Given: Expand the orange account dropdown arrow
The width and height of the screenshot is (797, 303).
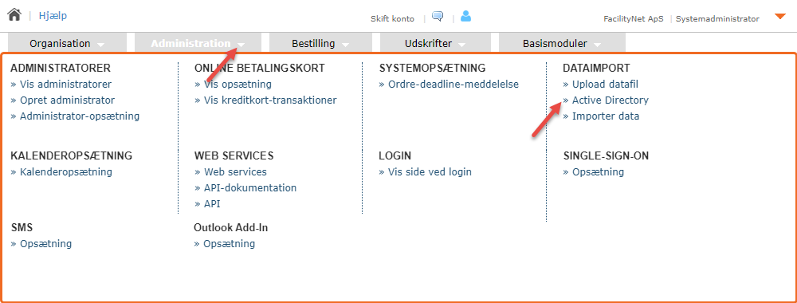Looking at the screenshot, I should click(x=780, y=16).
